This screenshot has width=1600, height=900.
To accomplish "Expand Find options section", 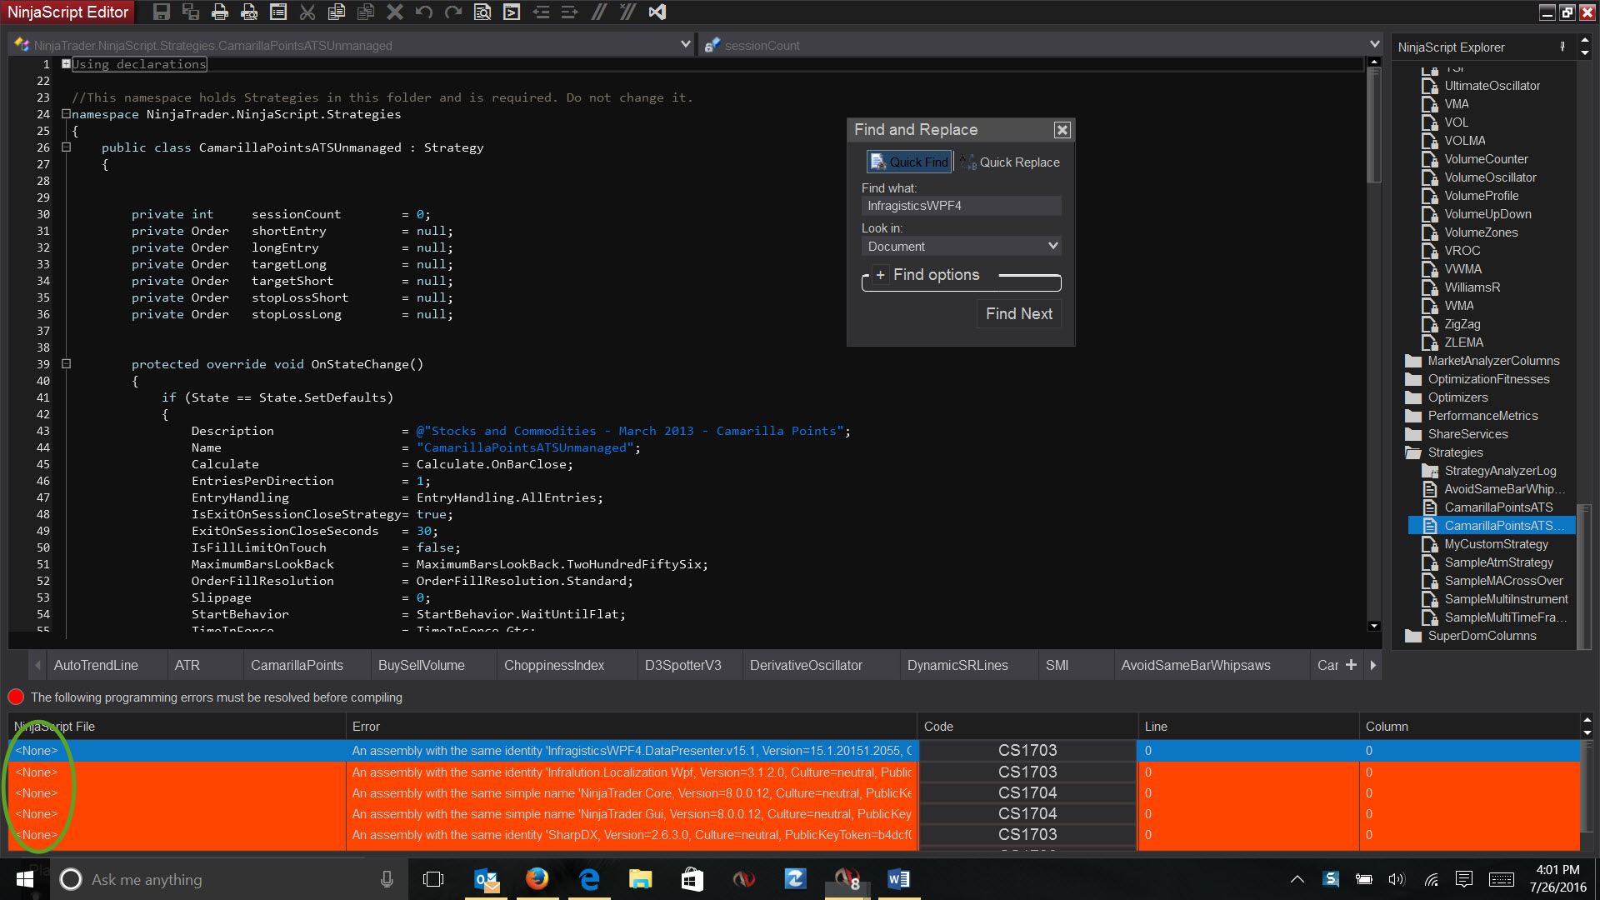I will (881, 275).
